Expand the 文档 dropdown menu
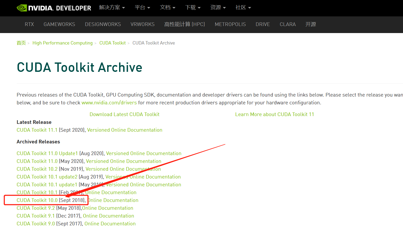The image size is (403, 229). coord(168,8)
